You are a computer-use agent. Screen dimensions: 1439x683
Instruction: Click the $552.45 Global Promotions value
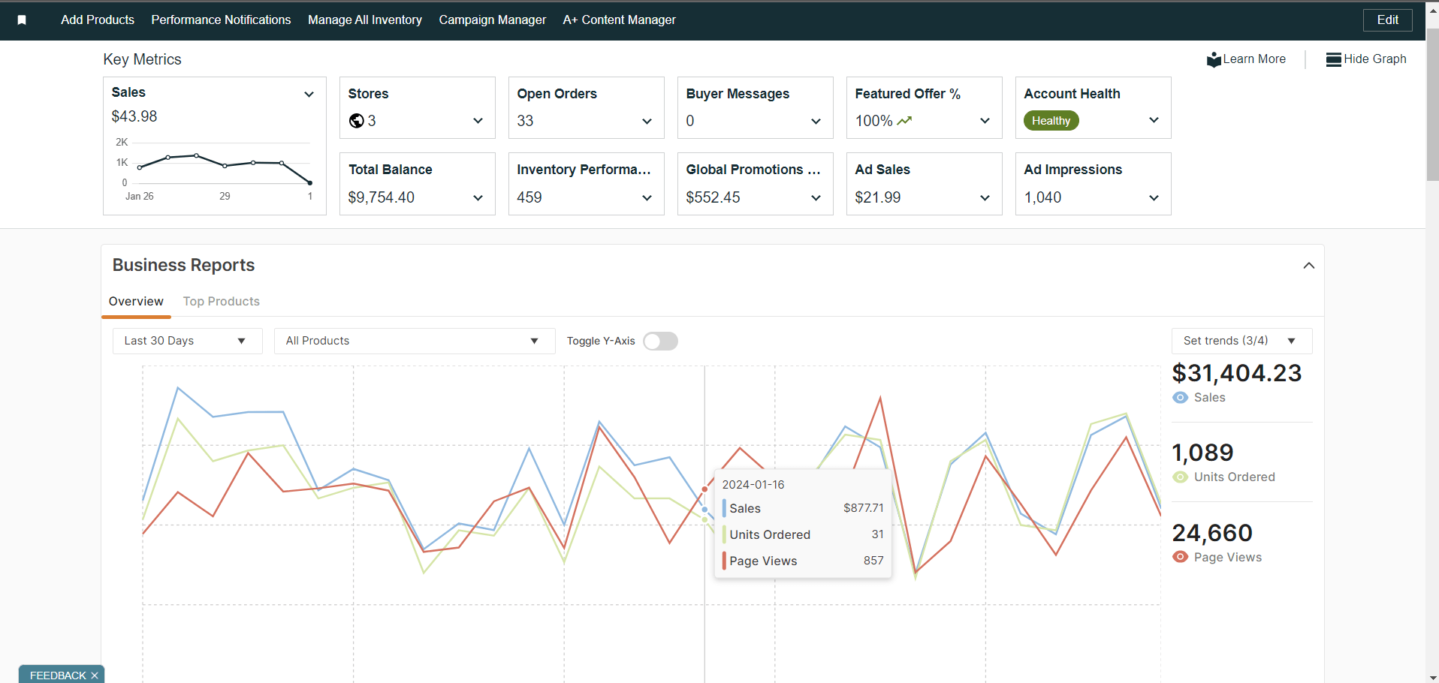(x=713, y=197)
